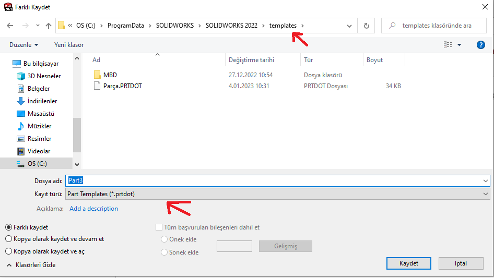This screenshot has height=278, width=494.
Task: Select the Farklı kaydet radio button
Action: (9, 227)
